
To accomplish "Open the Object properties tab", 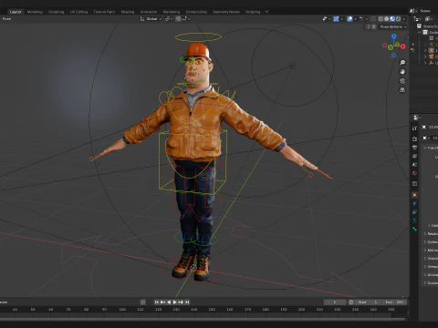I will point(414,195).
